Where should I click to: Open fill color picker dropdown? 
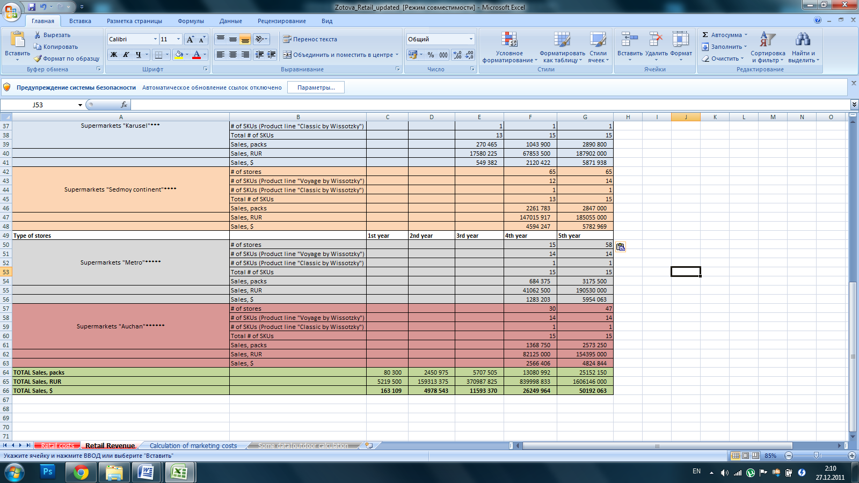[x=186, y=55]
